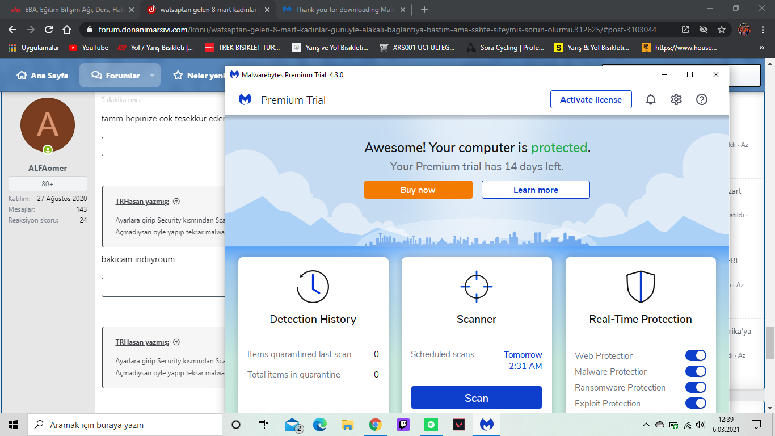Screen dimensions: 775x436
Task: Click the Detection History card title
Action: (313, 319)
